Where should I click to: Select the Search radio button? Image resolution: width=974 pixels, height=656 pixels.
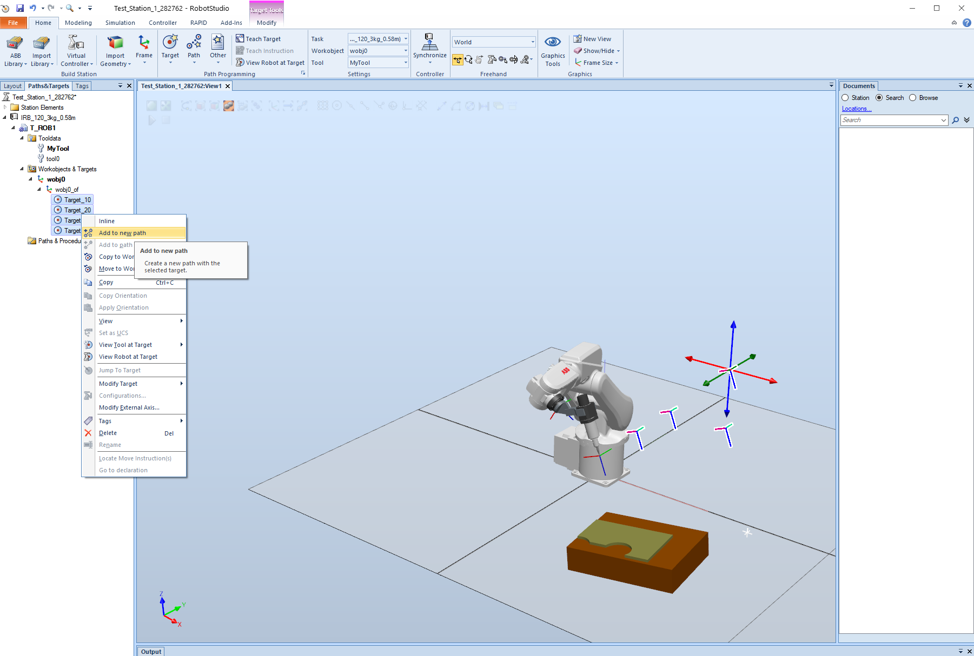879,98
